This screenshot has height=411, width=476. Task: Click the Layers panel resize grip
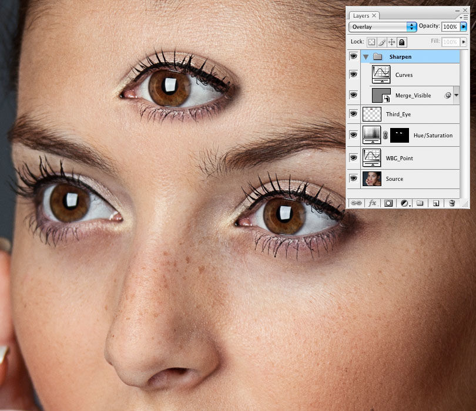coord(465,204)
